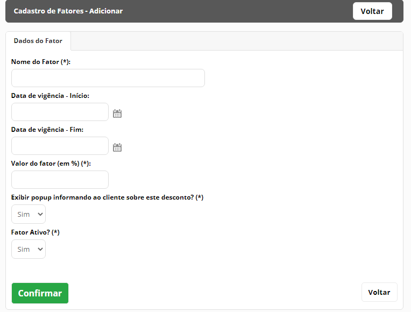Confirm the form with Confirmar

(40, 293)
